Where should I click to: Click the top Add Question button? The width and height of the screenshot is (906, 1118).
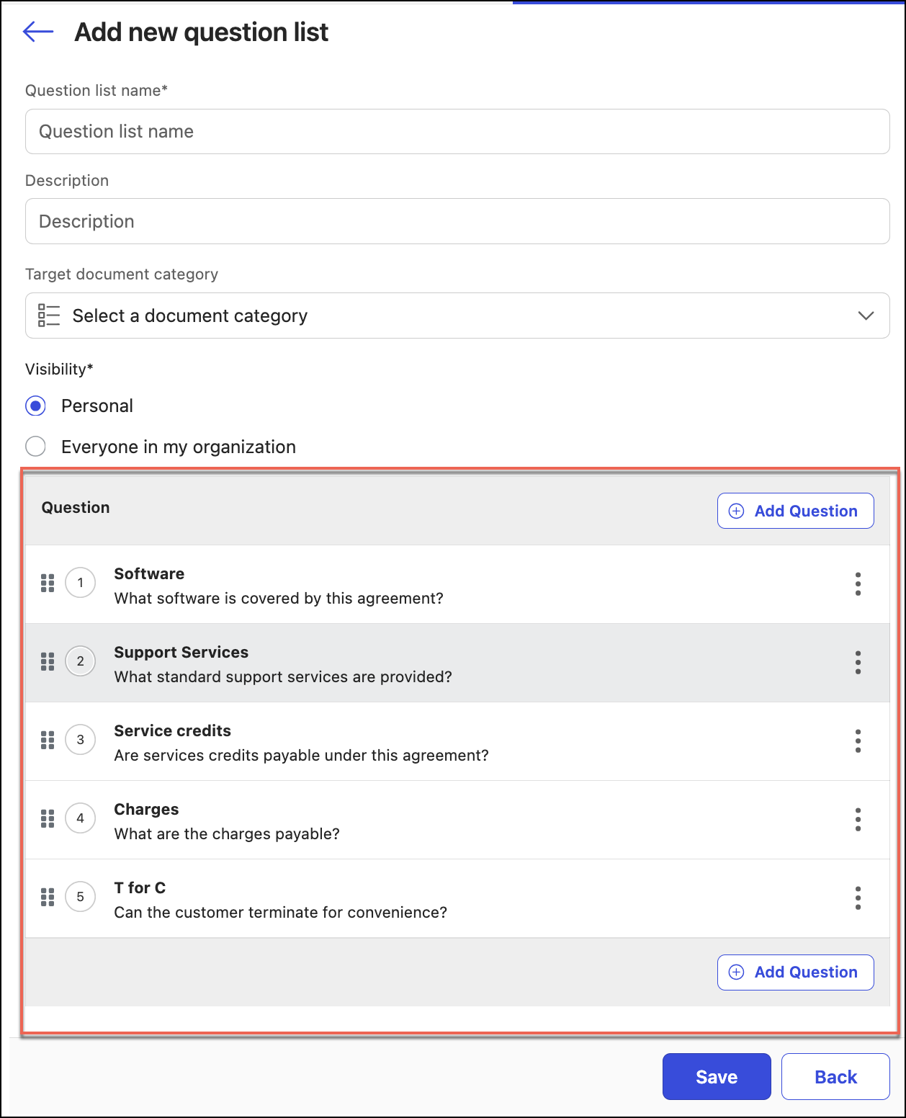click(x=795, y=511)
